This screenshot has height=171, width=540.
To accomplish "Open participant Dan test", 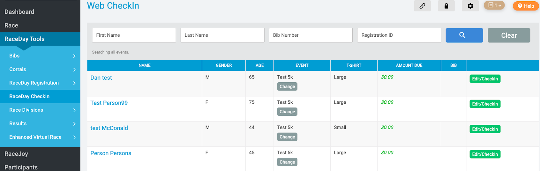I will point(101,78).
